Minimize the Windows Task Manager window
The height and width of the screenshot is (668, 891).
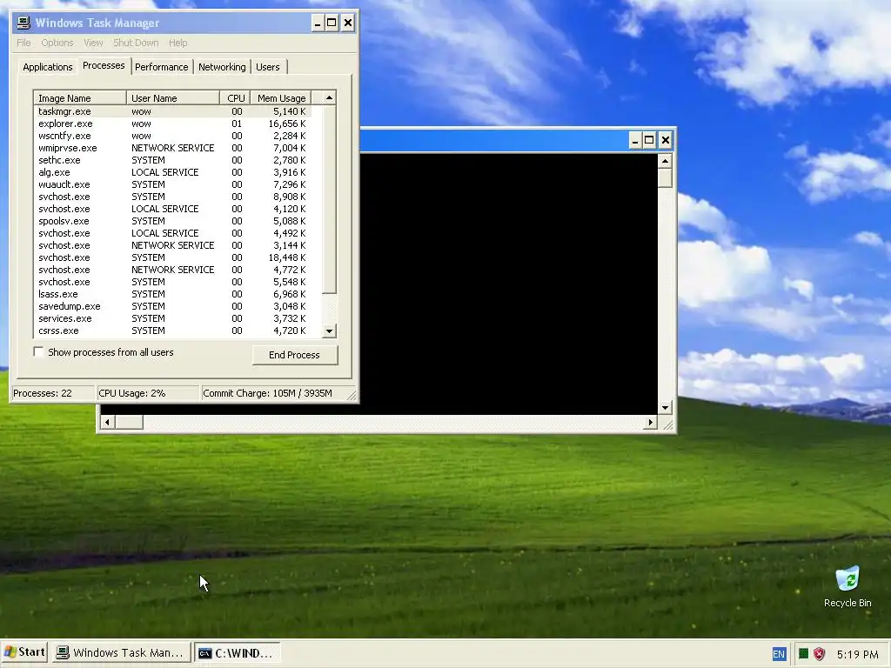[x=318, y=23]
